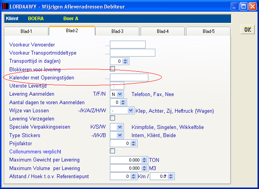Click the Voorkeur Vervoerder input field

[128, 45]
